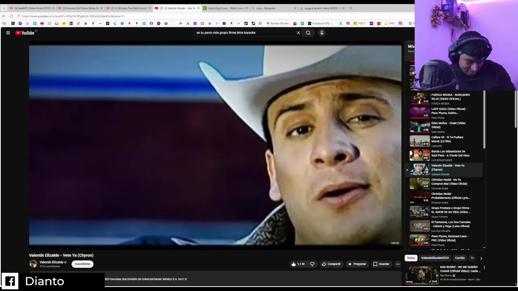Go back with the browser back arrow
This screenshot has width=518, height=291.
click(4, 16)
